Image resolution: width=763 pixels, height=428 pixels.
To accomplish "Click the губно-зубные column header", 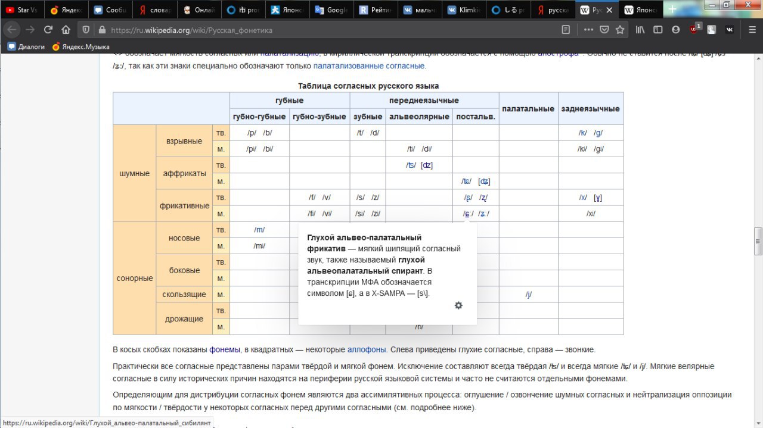I will pyautogui.click(x=320, y=117).
